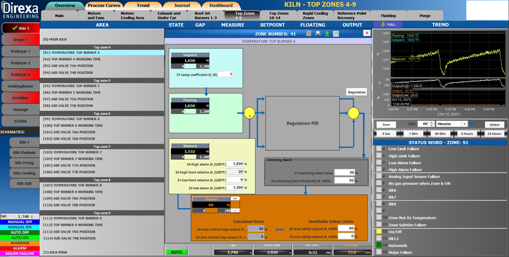Click the blue grid icon beside Minutes
This screenshot has height=257, width=509.
(472, 124)
